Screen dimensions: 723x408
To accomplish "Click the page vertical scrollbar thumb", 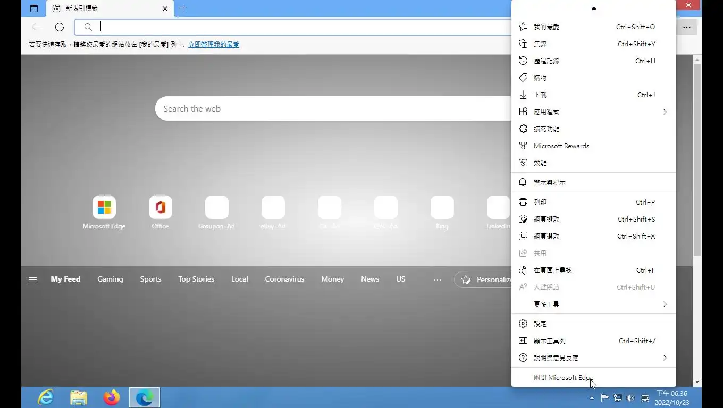I will (697, 159).
